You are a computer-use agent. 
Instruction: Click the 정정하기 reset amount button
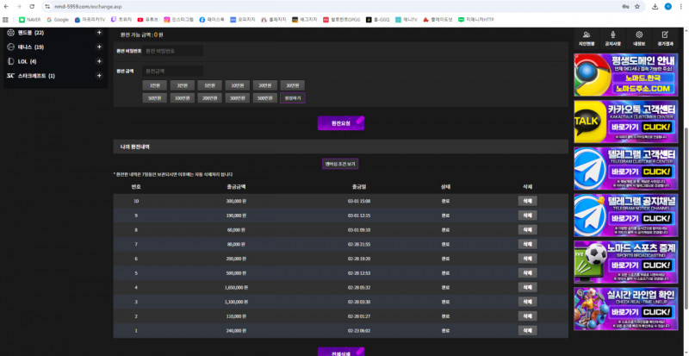pyautogui.click(x=293, y=98)
